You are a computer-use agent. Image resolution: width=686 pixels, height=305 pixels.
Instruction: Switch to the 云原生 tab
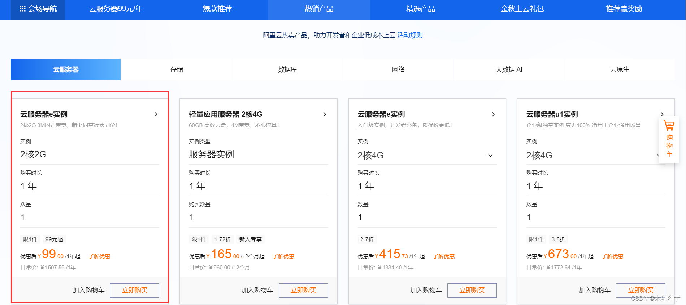coord(620,69)
